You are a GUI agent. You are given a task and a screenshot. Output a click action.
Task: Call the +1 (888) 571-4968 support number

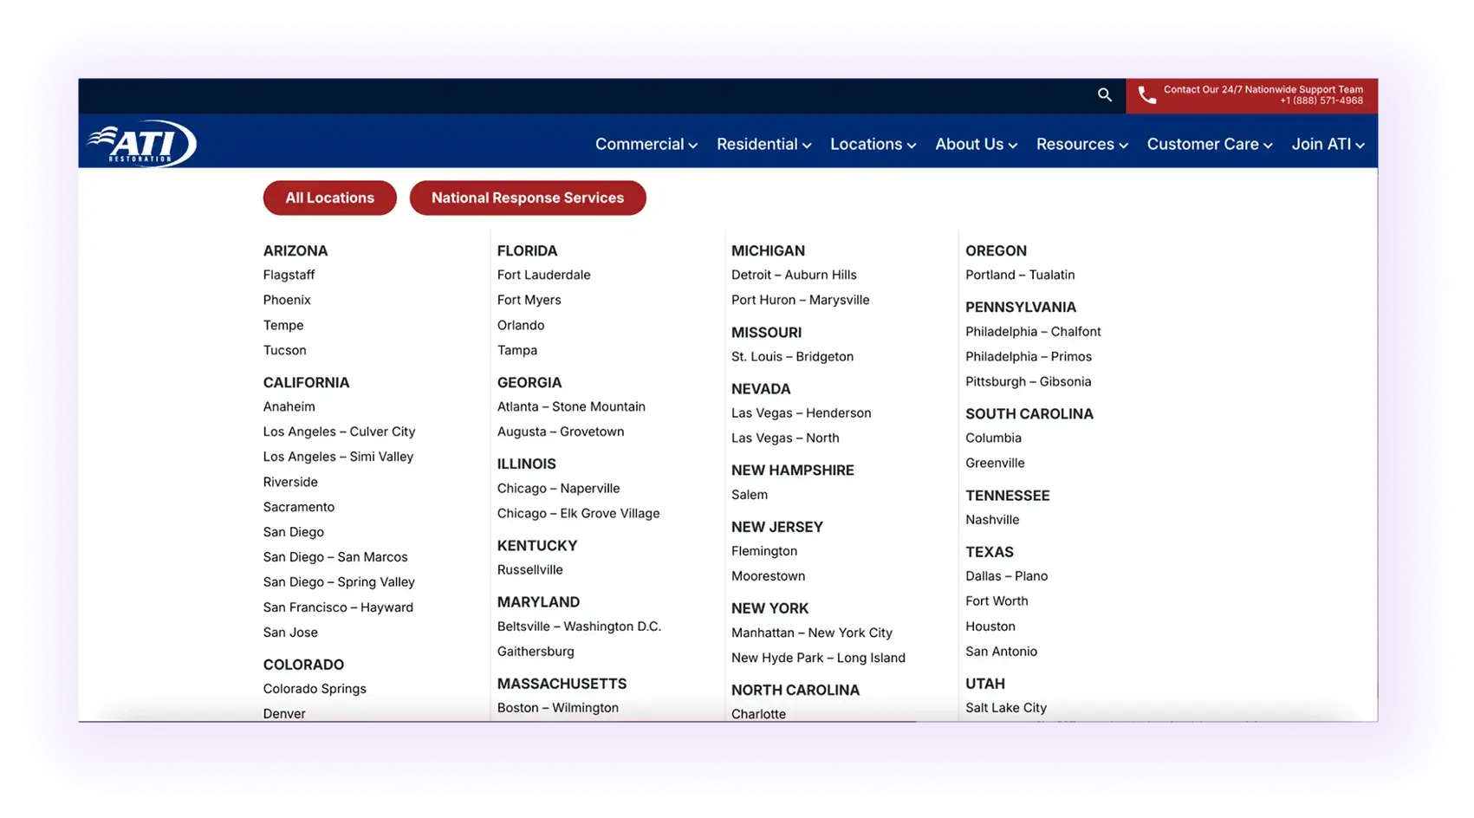click(x=1321, y=101)
